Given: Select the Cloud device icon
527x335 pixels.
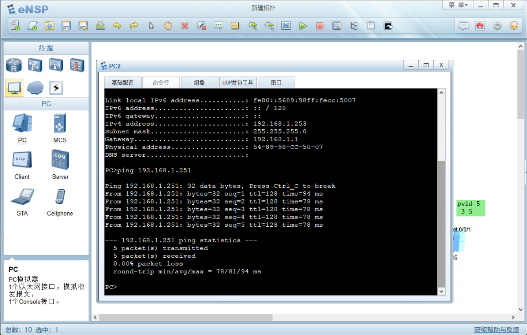Looking at the screenshot, I should coord(35,87).
